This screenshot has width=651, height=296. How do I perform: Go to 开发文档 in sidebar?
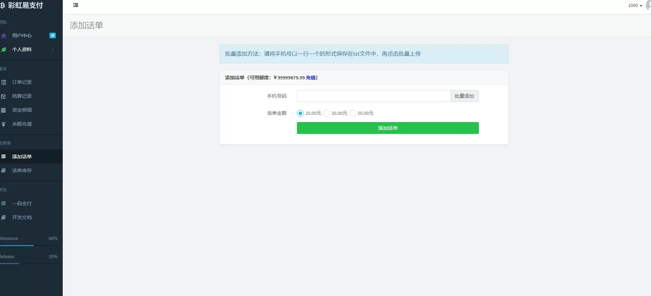[22, 217]
